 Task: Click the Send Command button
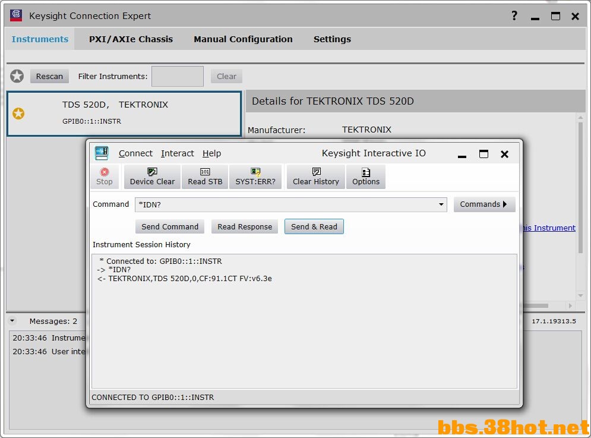(170, 227)
